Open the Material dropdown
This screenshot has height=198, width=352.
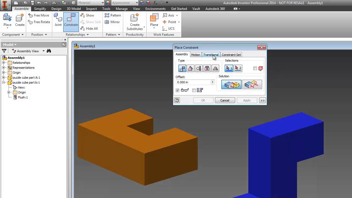(103, 3)
